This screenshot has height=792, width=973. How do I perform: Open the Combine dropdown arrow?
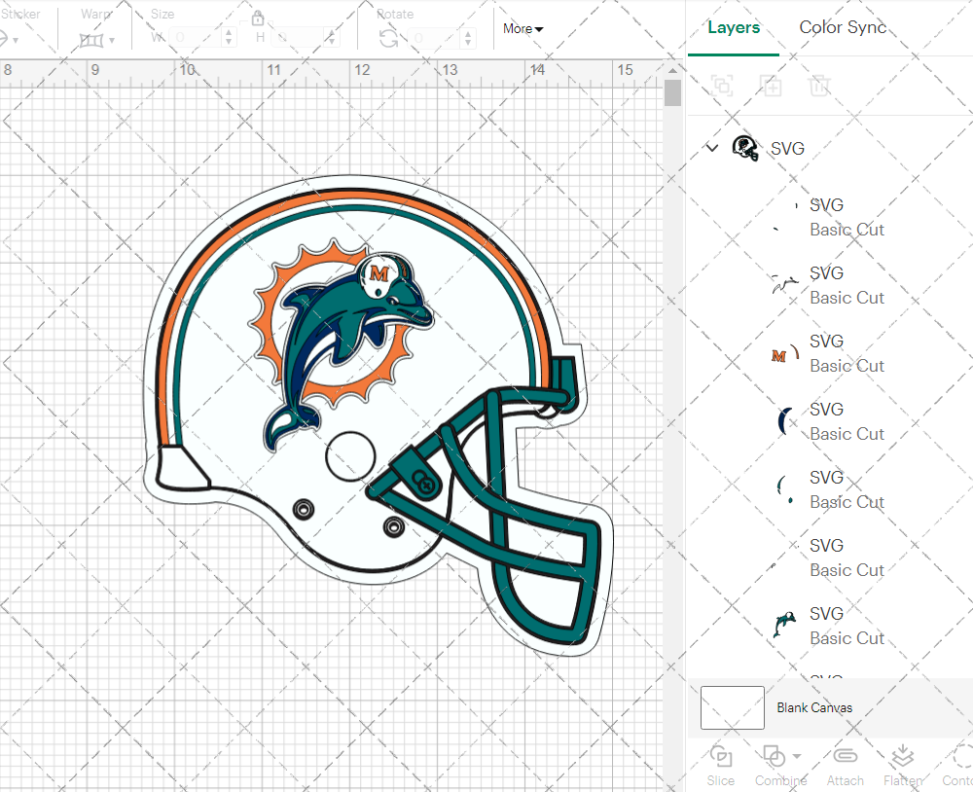coord(797,756)
